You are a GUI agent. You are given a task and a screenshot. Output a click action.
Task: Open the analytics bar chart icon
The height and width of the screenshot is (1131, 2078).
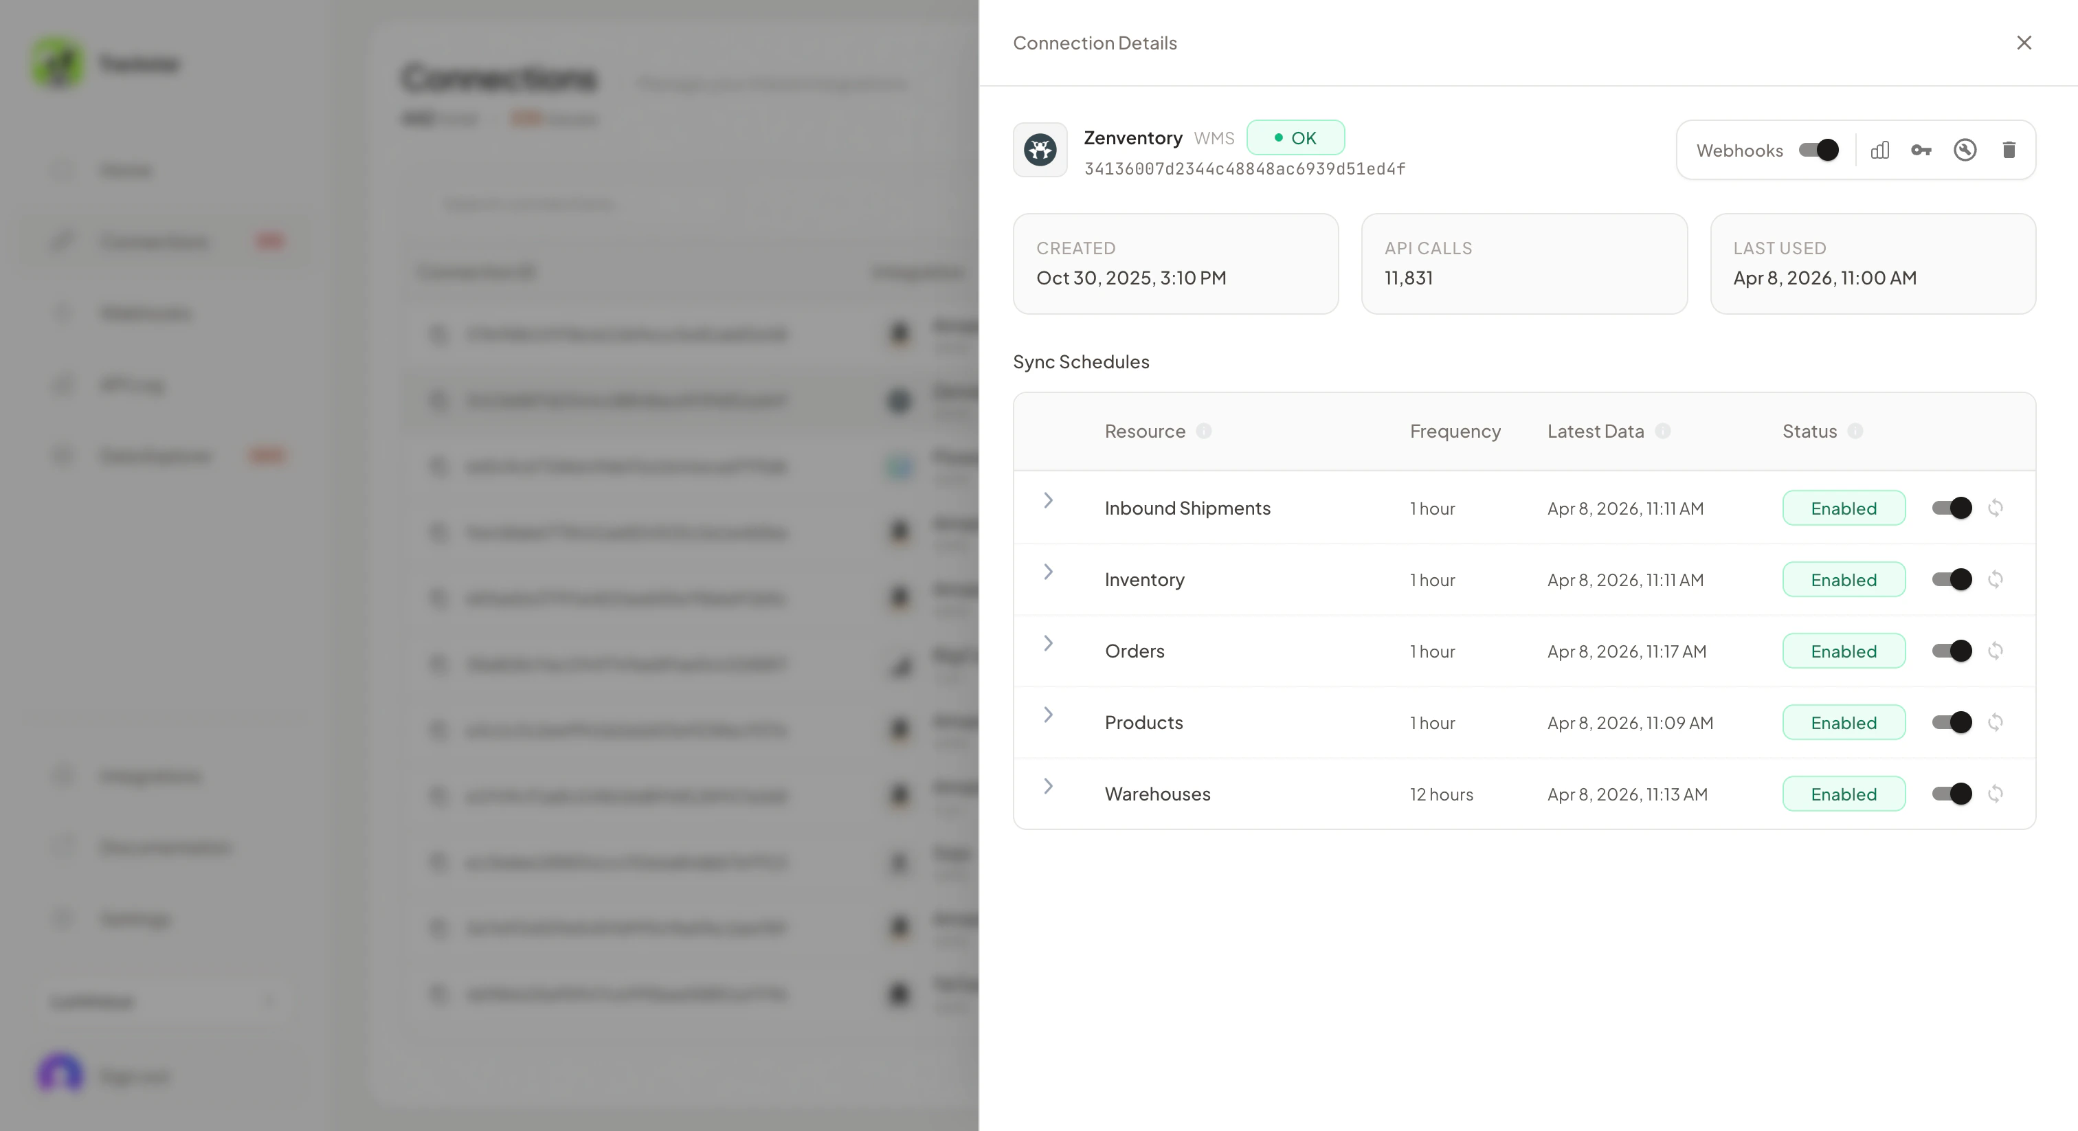[x=1879, y=150]
